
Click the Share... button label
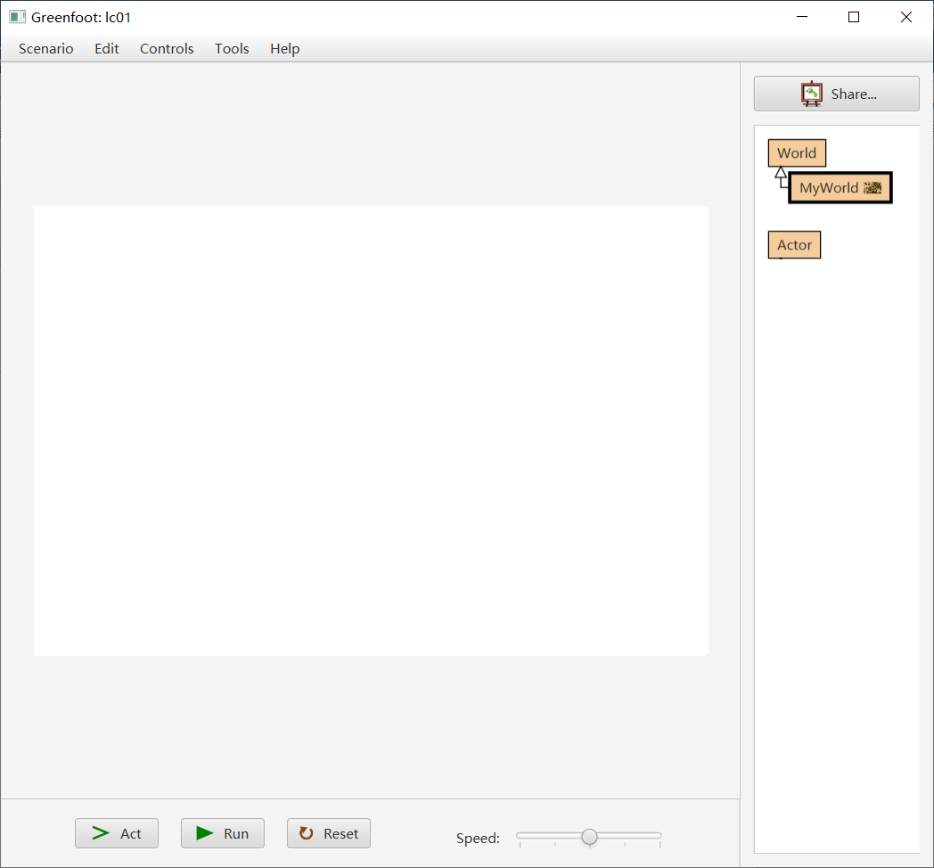854,94
